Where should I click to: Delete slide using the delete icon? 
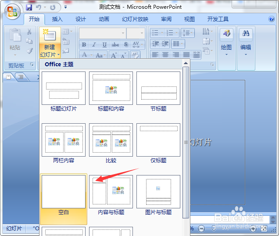[66, 51]
